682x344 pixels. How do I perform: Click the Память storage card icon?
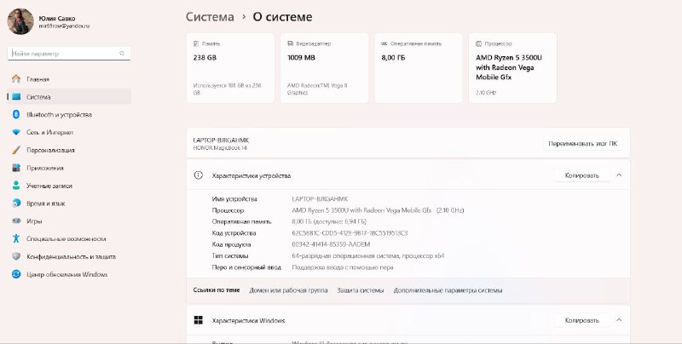pos(196,44)
